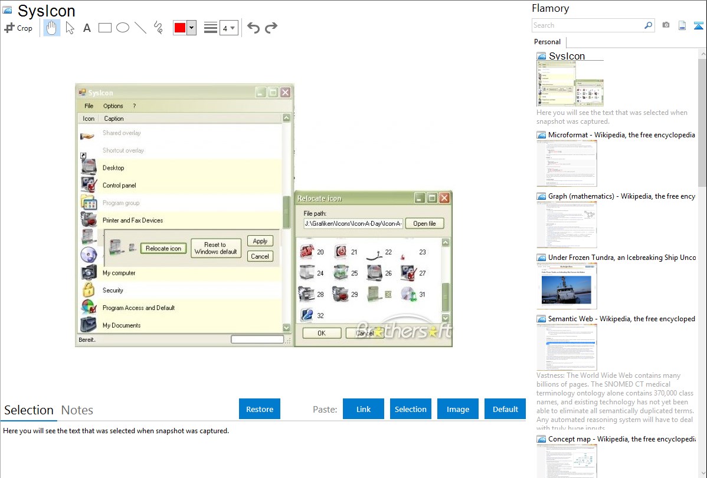
Task: Click the Desktop icon in SysIcon list
Action: click(89, 167)
